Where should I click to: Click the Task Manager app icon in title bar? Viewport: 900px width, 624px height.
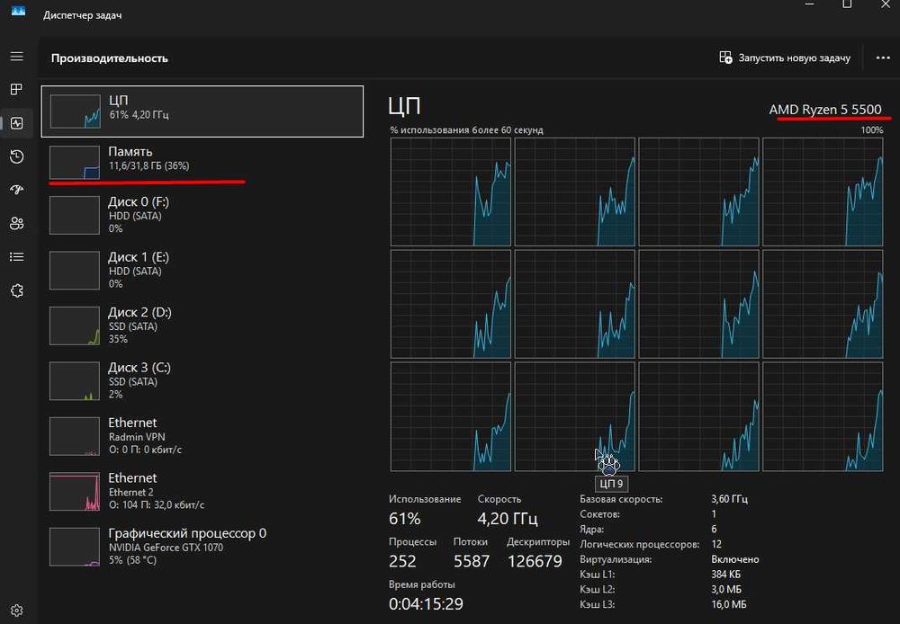point(18,11)
